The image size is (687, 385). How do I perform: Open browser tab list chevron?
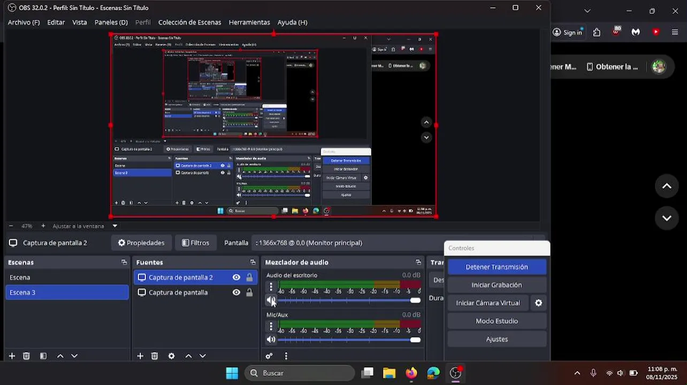[x=587, y=11]
